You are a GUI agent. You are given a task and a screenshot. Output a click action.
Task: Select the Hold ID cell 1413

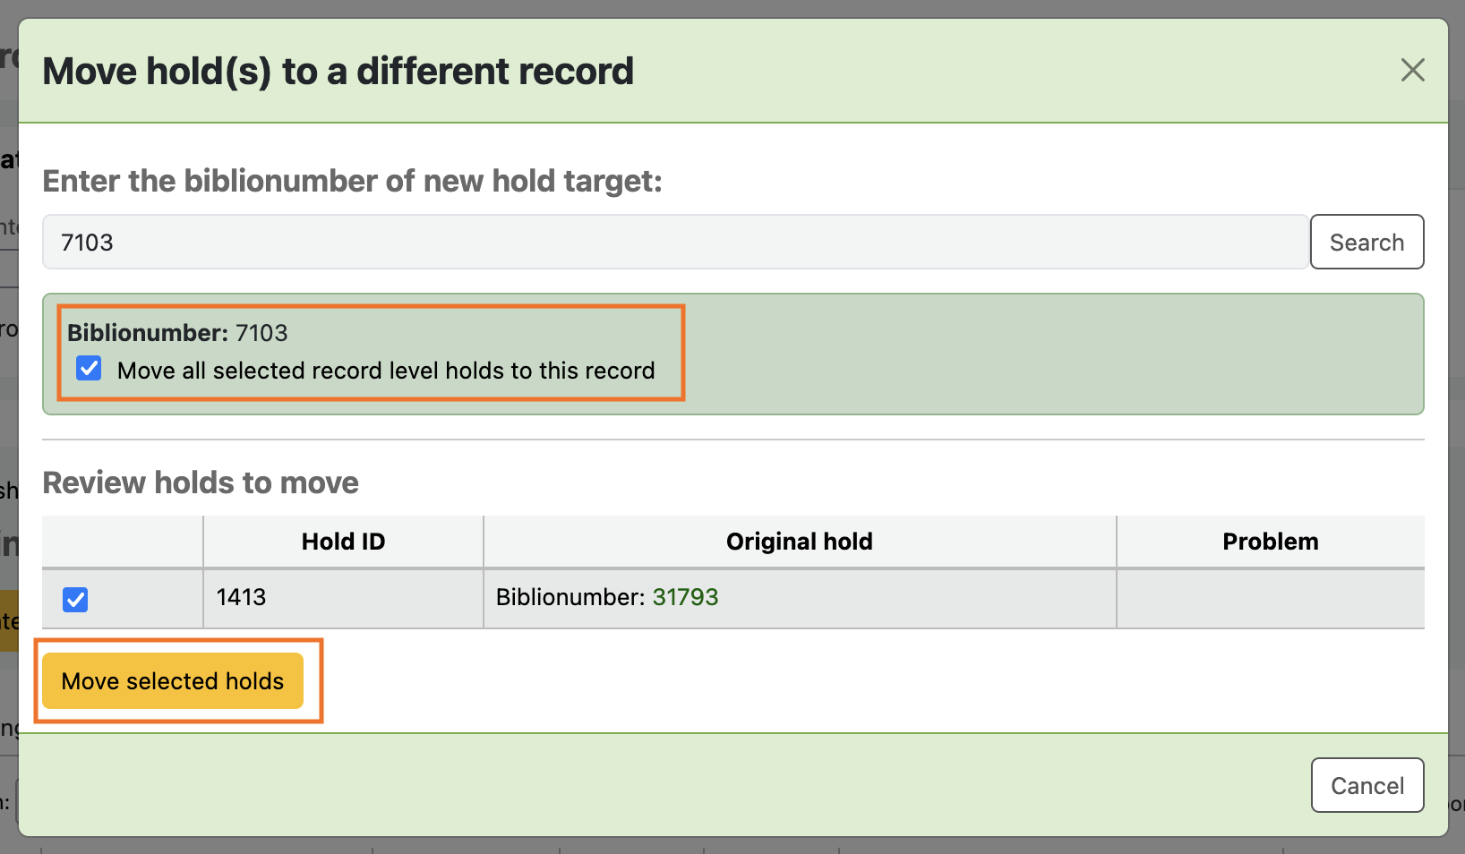(x=242, y=597)
